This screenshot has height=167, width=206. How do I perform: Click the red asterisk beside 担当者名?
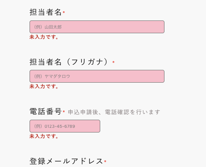(x=64, y=12)
